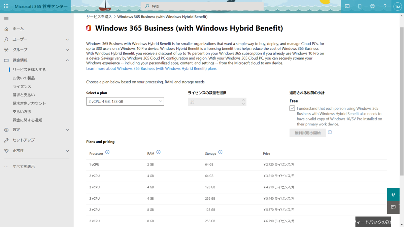Open 請求対象アカウント in sidebar
Viewport: 404px width, 227px height.
[29, 103]
